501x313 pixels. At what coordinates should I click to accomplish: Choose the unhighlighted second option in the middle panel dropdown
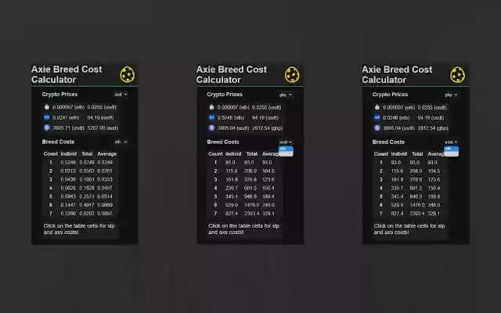(x=286, y=154)
